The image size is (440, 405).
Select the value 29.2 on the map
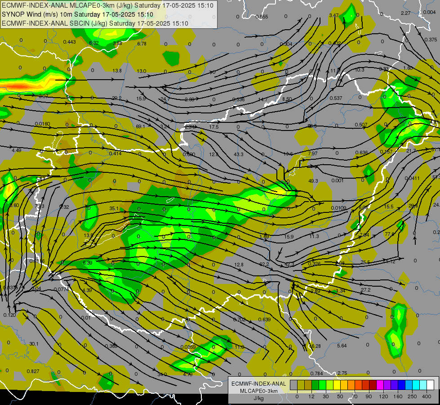click(117, 98)
